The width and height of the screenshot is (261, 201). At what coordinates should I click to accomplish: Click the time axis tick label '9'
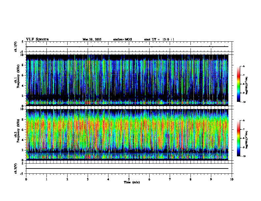[211, 179]
